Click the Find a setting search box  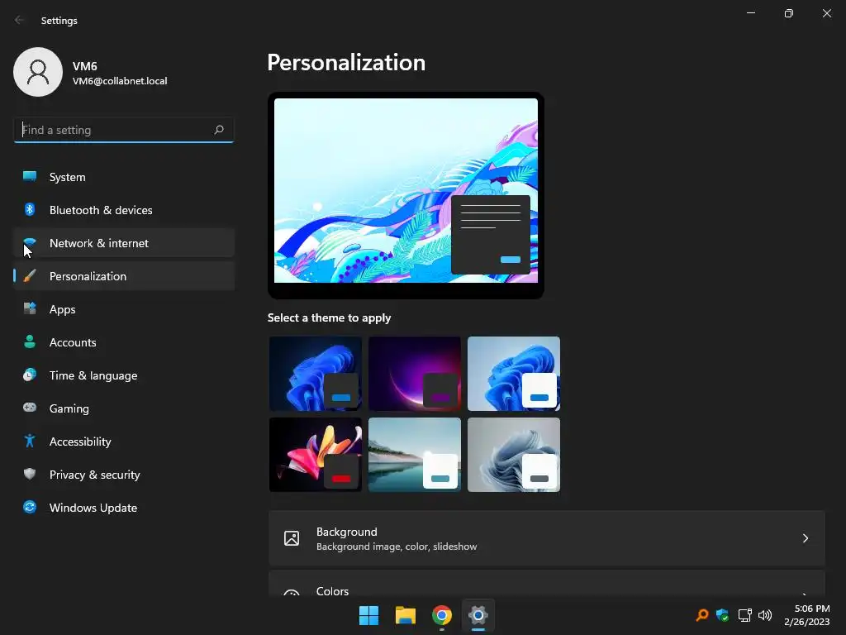pyautogui.click(x=124, y=130)
